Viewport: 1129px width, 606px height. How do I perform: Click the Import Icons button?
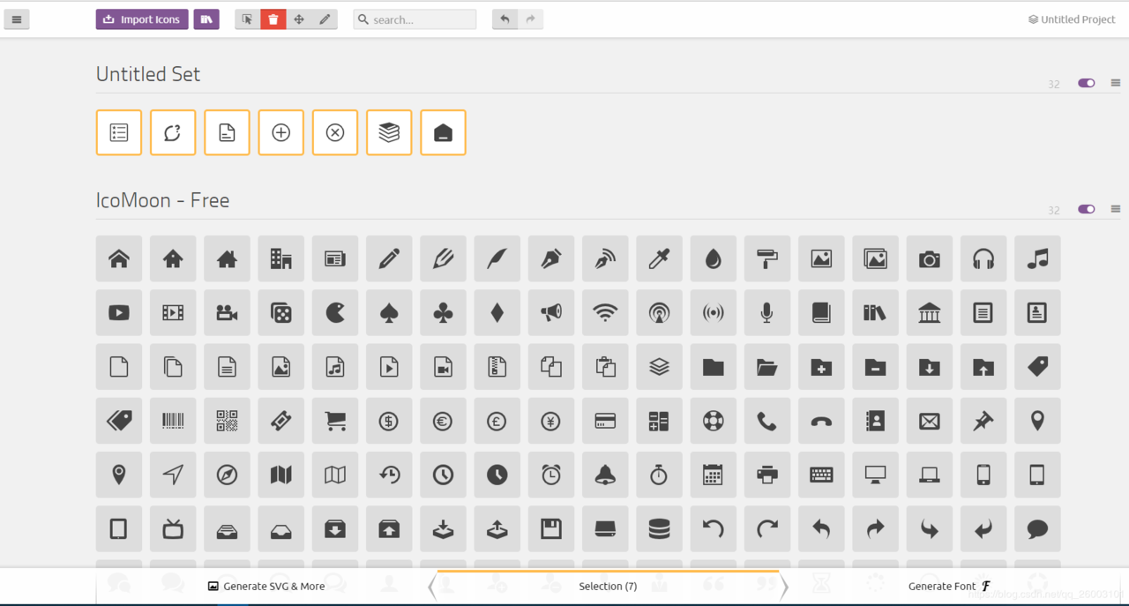pos(142,19)
